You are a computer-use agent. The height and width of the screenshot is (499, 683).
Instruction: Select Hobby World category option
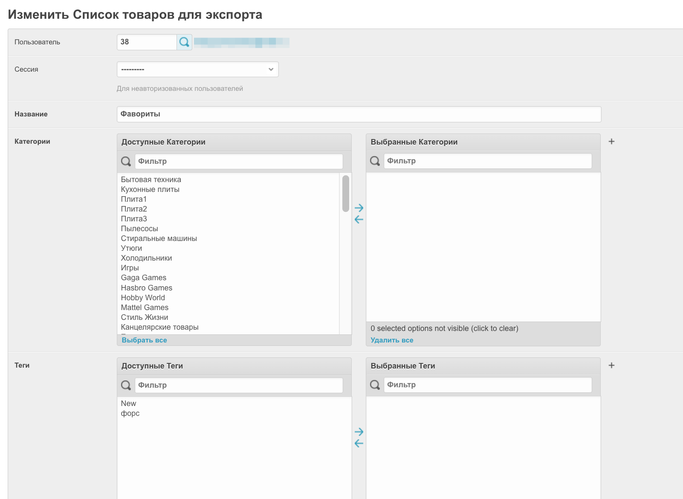pos(143,298)
